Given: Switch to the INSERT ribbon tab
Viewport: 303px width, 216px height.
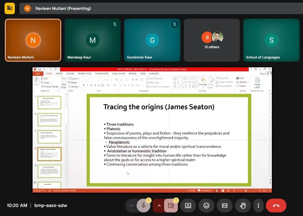Looking at the screenshot, I should 59,74.
